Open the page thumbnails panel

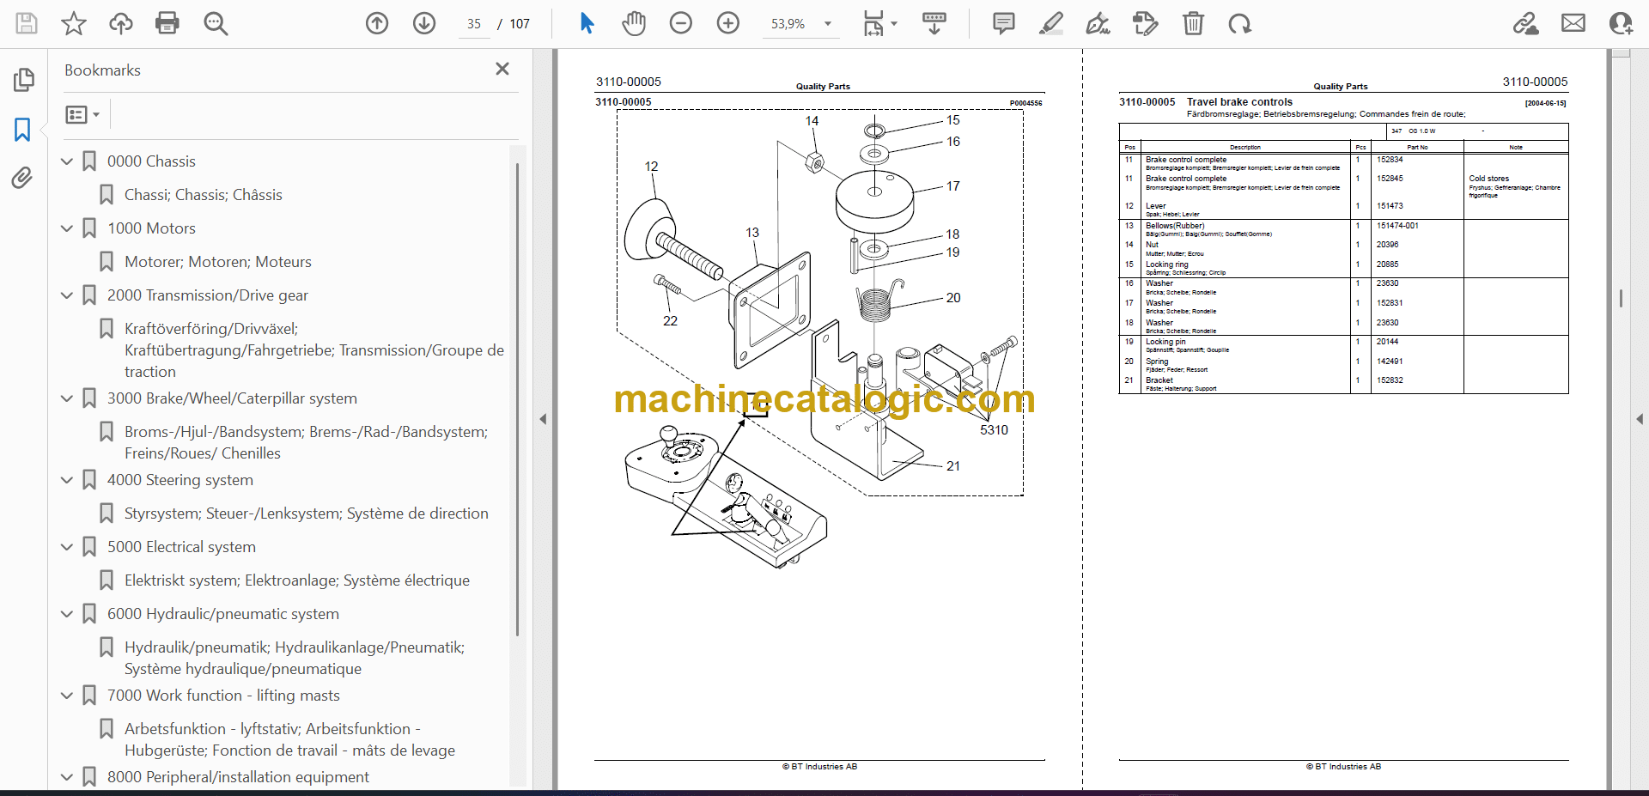tap(23, 80)
